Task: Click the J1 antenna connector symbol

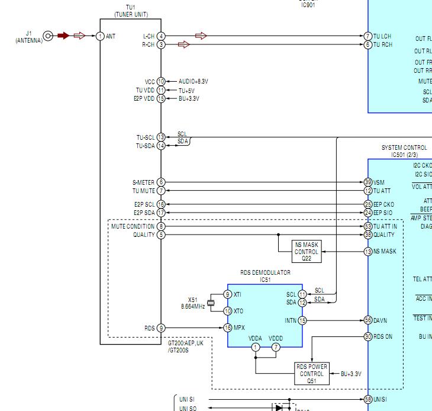Action: click(x=48, y=36)
